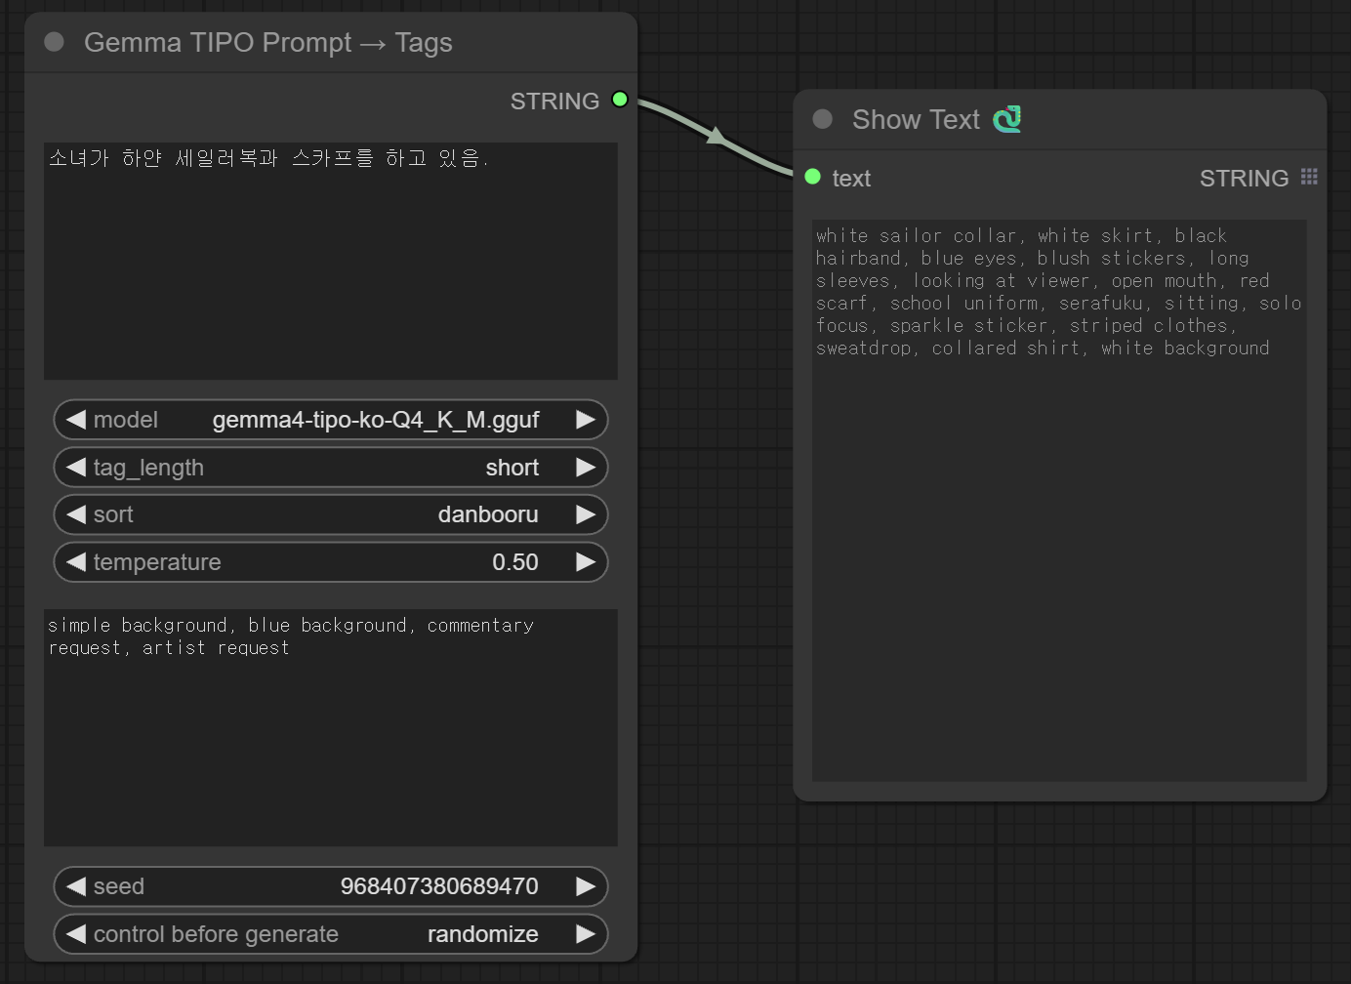Click the grid-shaped STRING output slot on Show Text
Screen dimensions: 1351x984
click(1309, 177)
